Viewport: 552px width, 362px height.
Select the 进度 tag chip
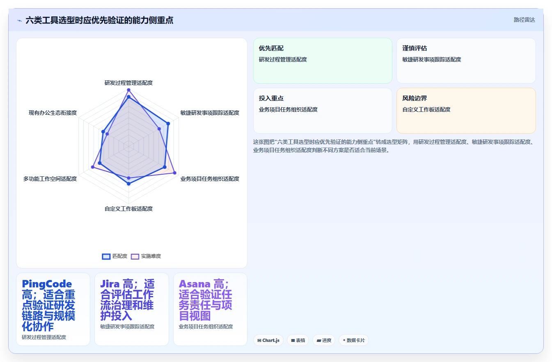[x=324, y=340]
